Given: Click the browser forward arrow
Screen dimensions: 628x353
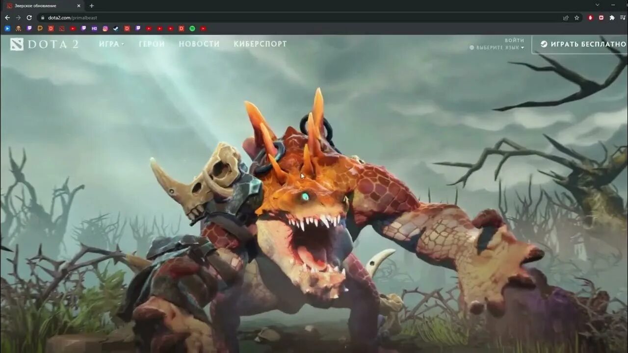Looking at the screenshot, I should tap(18, 18).
